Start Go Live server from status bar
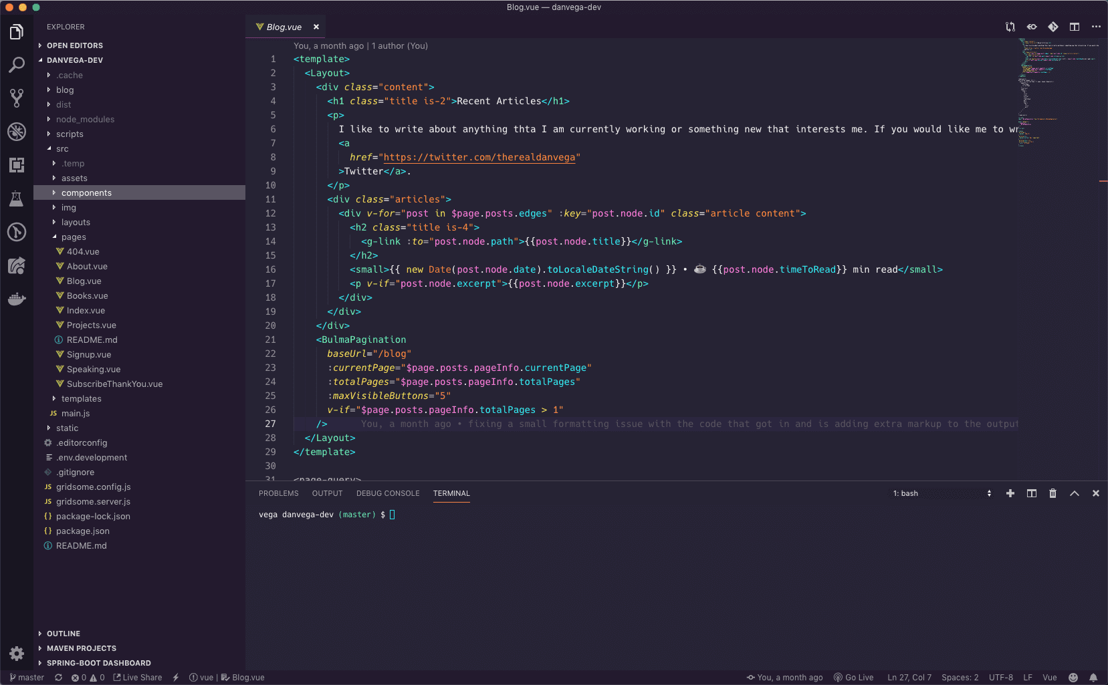 tap(853, 677)
